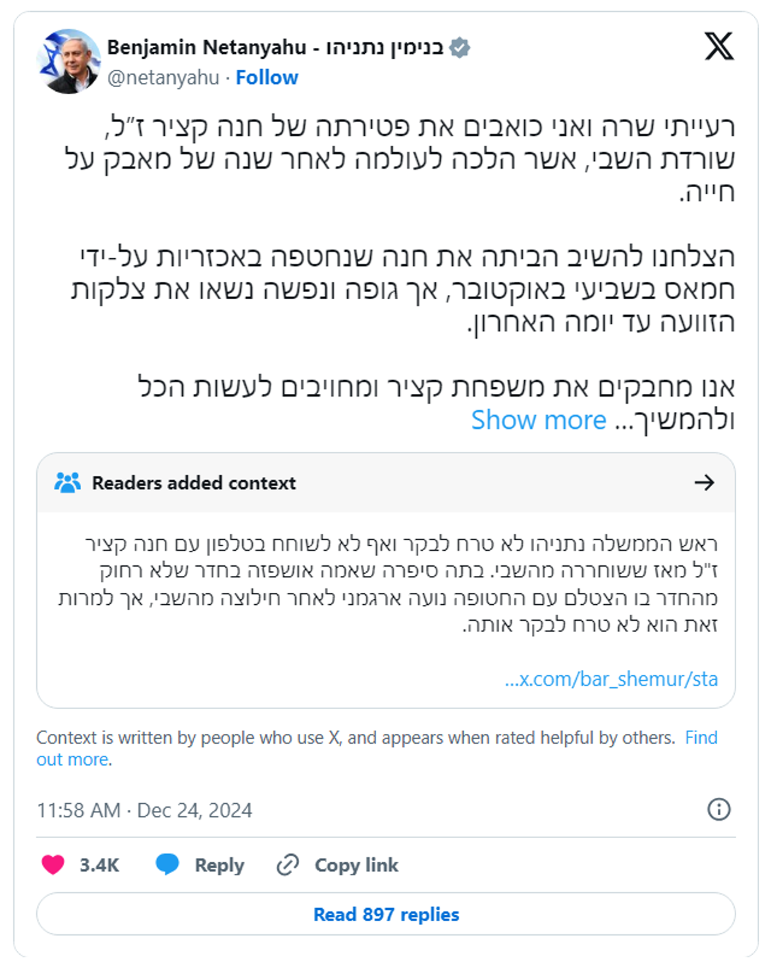Click the copy link chain icon

(x=288, y=864)
